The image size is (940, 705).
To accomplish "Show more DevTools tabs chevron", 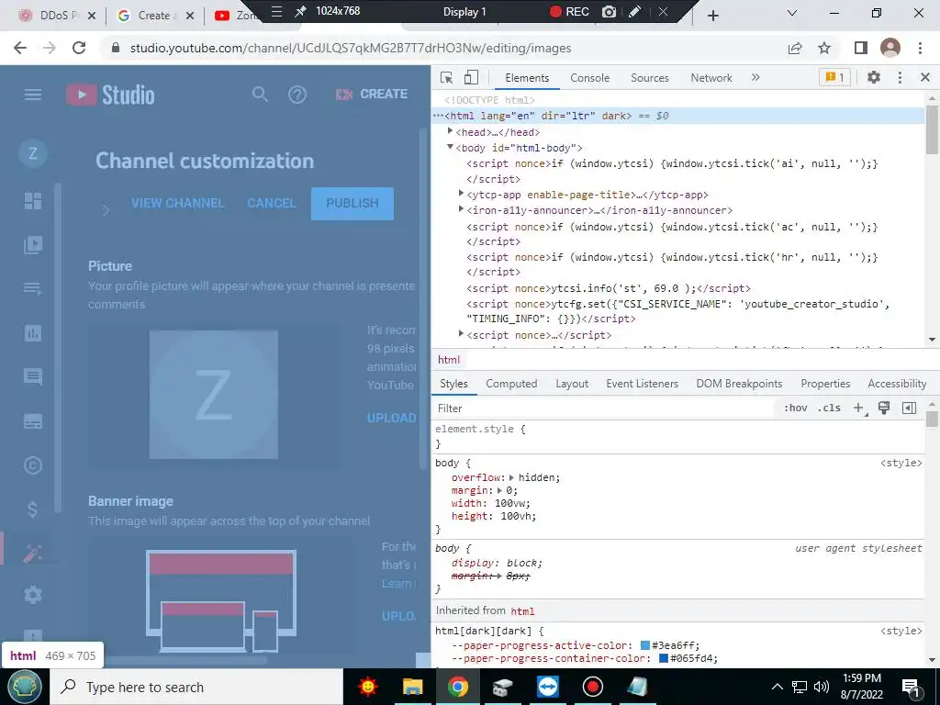I will 755,77.
